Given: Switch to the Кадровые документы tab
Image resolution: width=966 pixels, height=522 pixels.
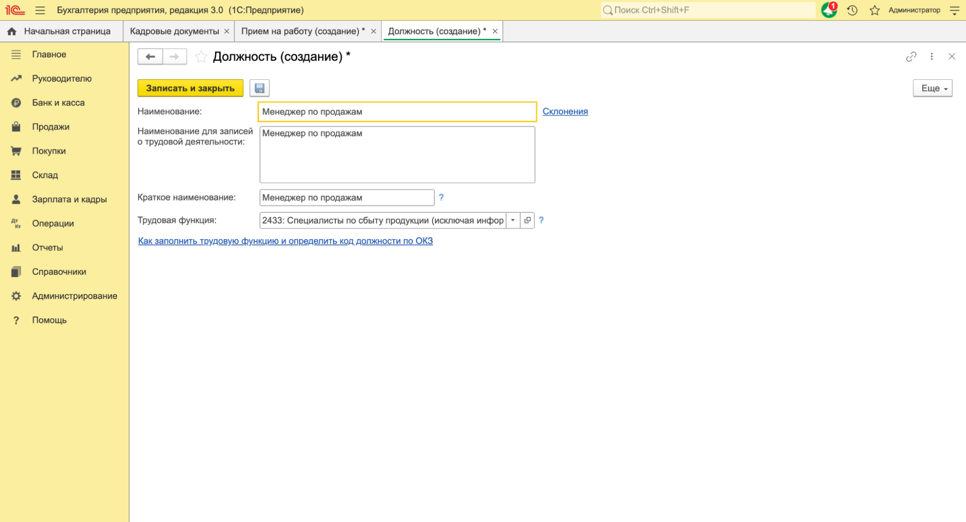Looking at the screenshot, I should (x=174, y=31).
